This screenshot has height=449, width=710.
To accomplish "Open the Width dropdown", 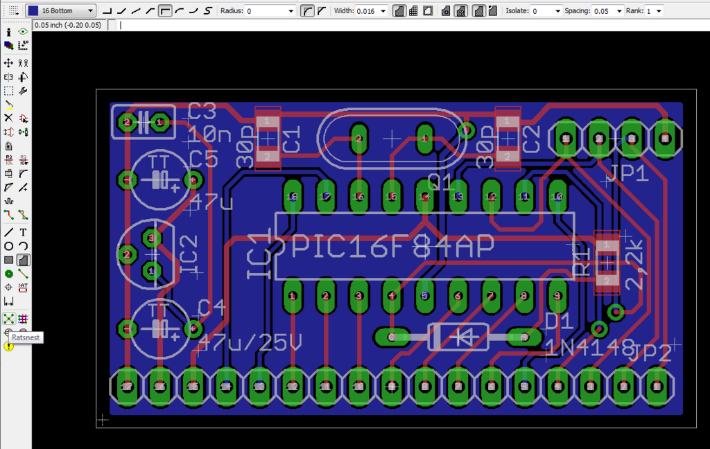I will coord(383,11).
